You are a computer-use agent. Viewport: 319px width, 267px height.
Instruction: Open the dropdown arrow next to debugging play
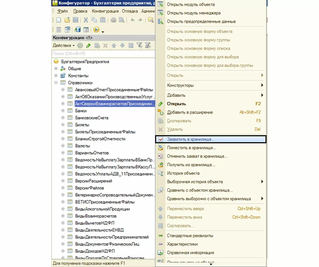tap(103, 32)
